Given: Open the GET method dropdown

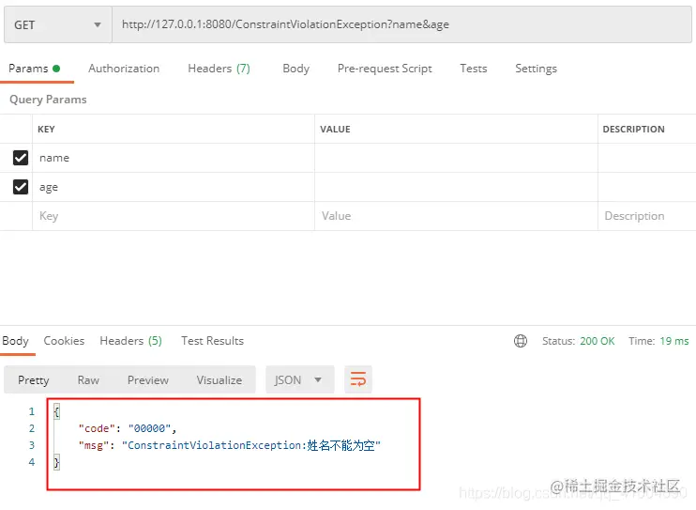Looking at the screenshot, I should click(x=58, y=25).
